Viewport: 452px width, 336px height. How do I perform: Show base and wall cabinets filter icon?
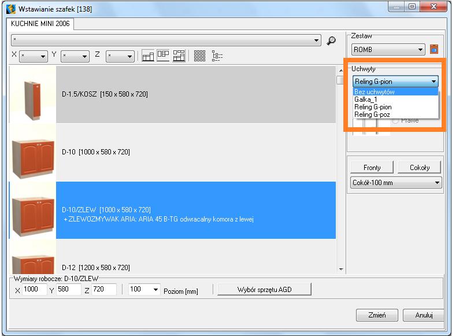click(179, 56)
